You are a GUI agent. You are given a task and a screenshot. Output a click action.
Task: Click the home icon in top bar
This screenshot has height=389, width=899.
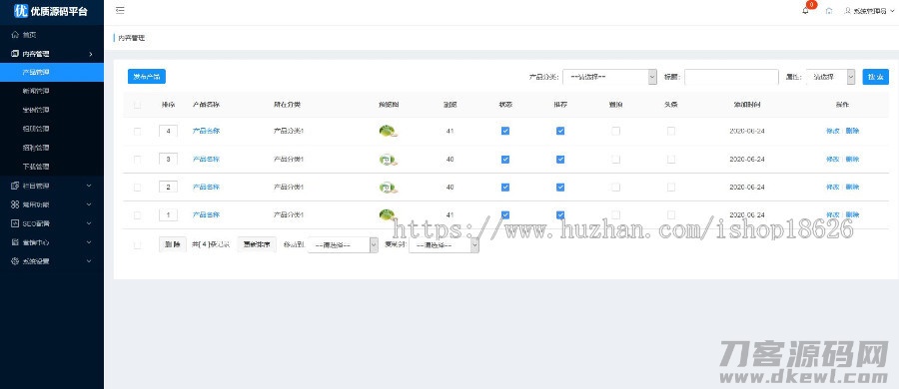[x=828, y=11]
